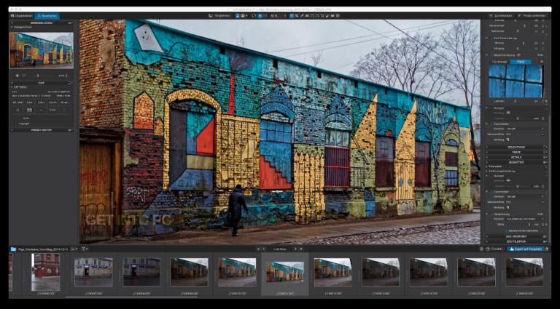560x309 pixels.
Task: Click the previous image arrow below the viewer
Action: click(258, 249)
